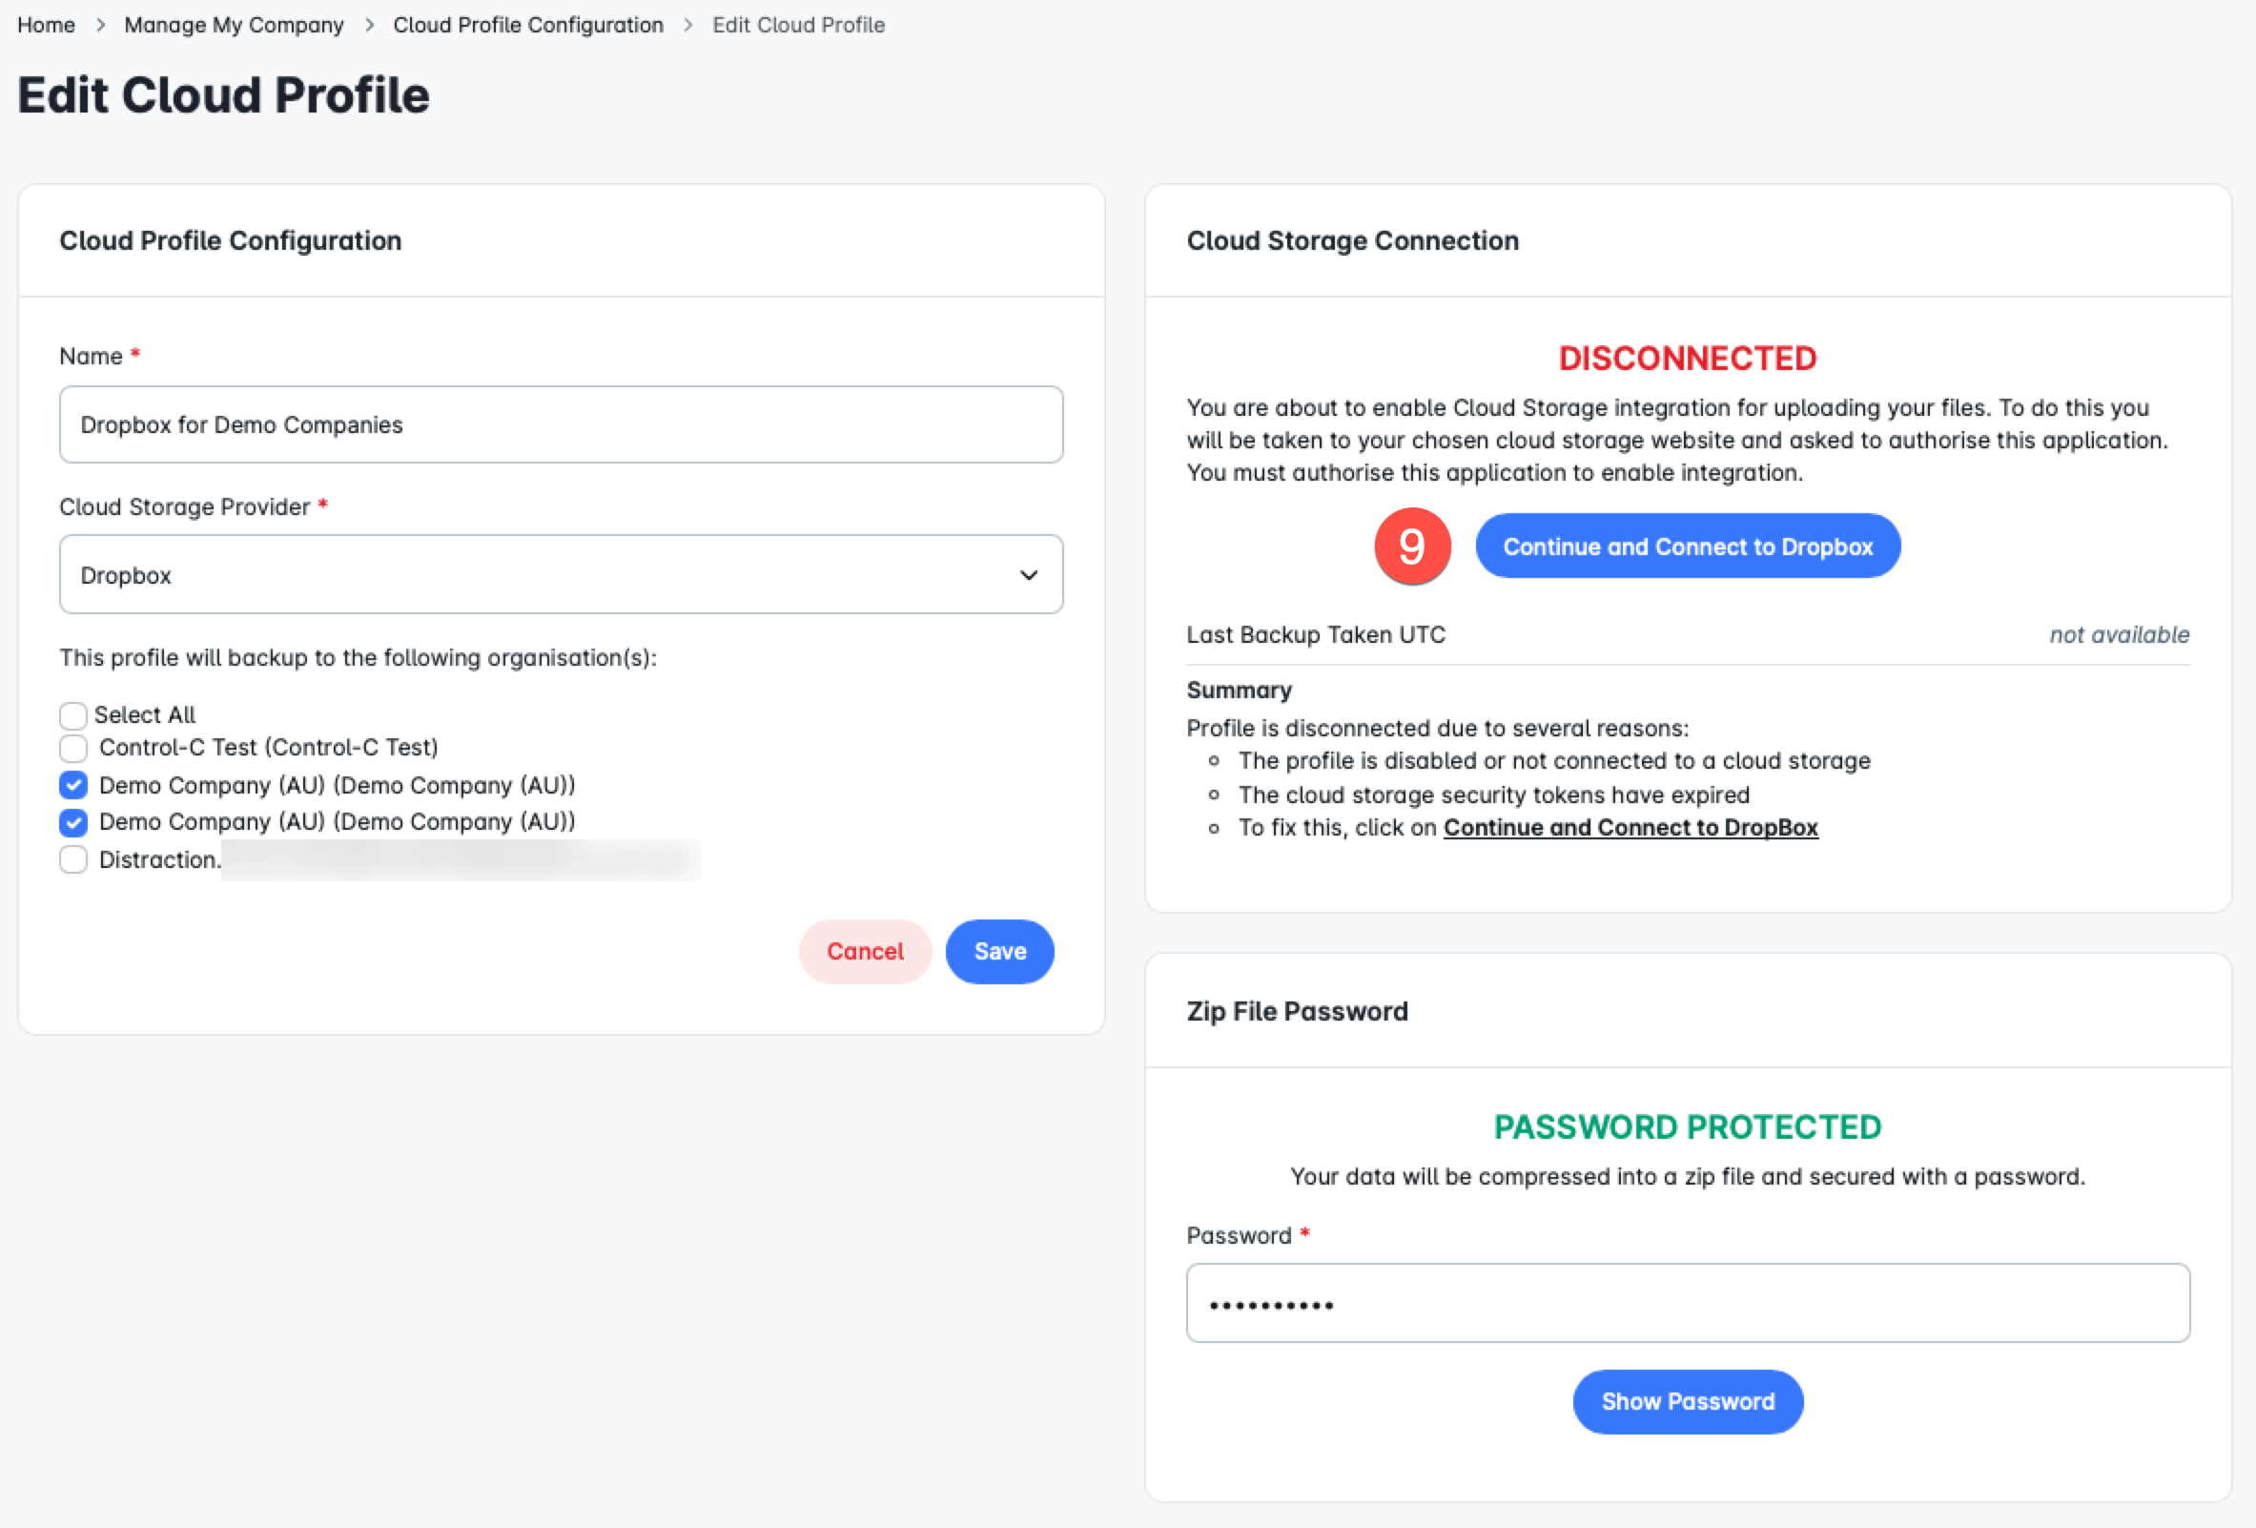Click the breadcrumb arrow after Home
This screenshot has height=1528, width=2256.
click(100, 25)
